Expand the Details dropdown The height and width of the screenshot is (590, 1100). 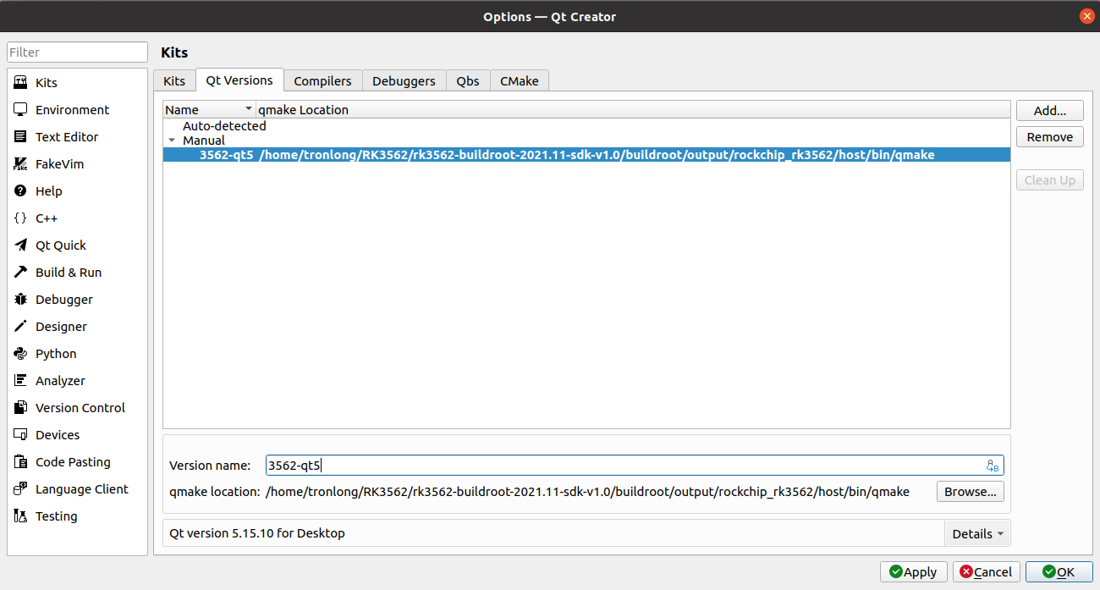(x=977, y=533)
